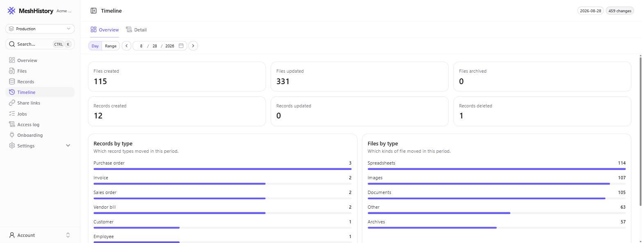Open Records in the sidebar
The width and height of the screenshot is (642, 243).
click(x=40, y=81)
